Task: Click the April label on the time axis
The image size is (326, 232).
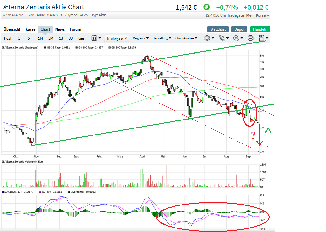Action: [142, 156]
